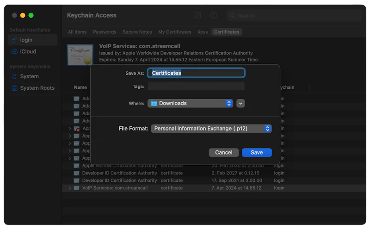Expand the VoIP Services: com.streamcall row
This screenshot has height=230, width=370.
pos(70,188)
